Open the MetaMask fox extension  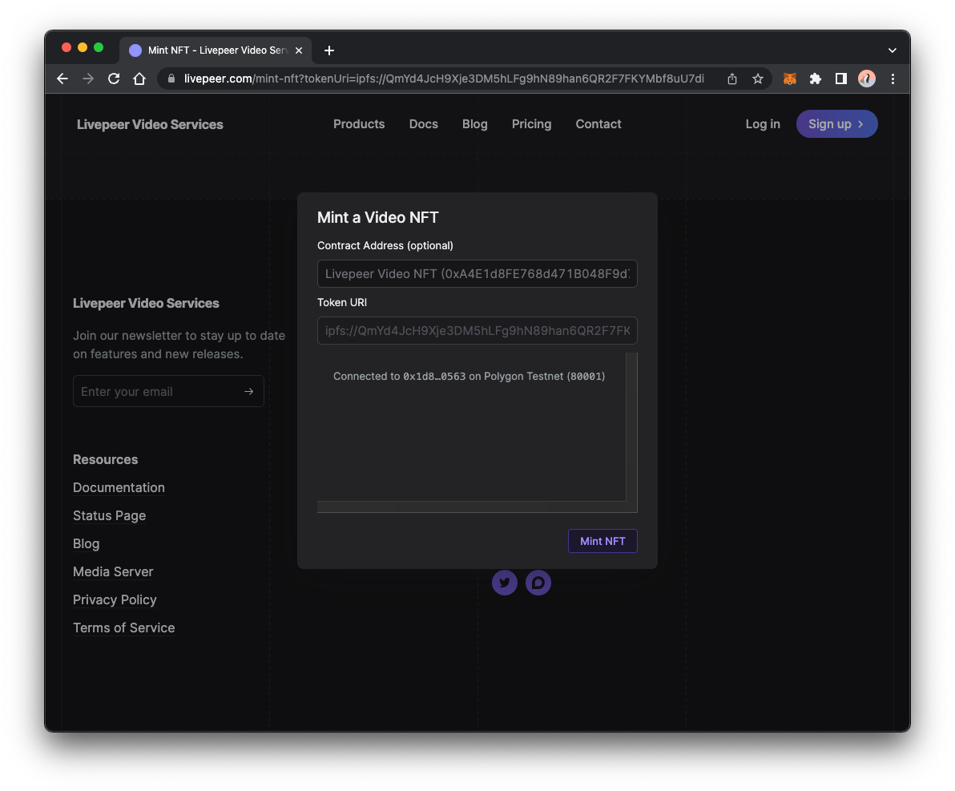(790, 79)
